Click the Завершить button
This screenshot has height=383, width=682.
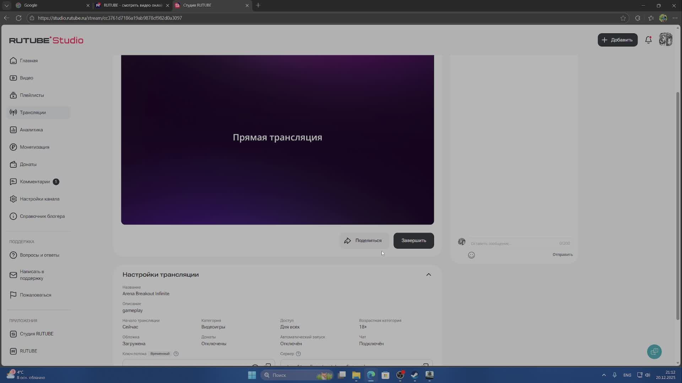(413, 241)
